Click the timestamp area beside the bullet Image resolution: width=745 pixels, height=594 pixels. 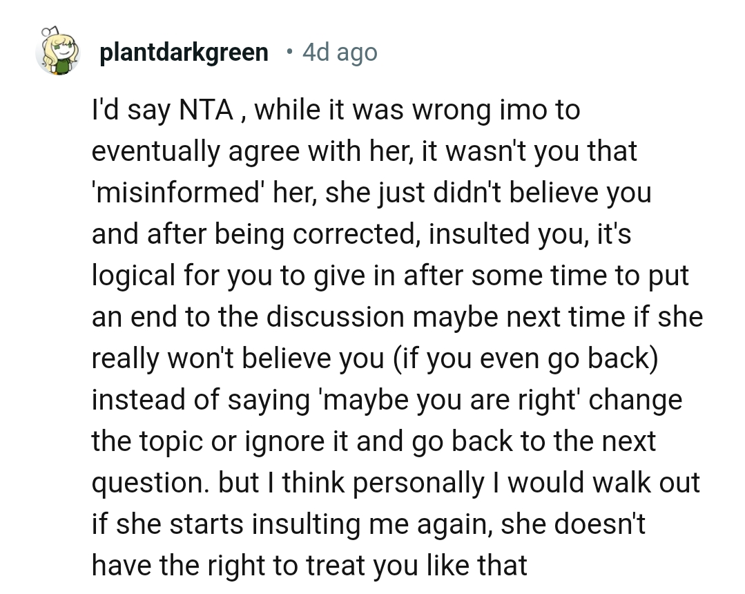(339, 52)
